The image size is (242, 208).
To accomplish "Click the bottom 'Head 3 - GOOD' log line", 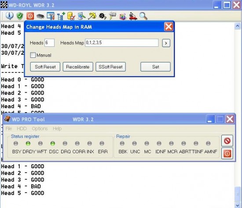I will click(22, 180).
